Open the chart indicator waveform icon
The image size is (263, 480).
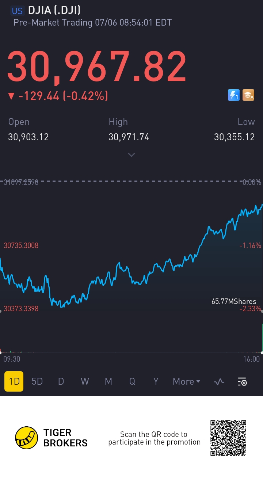pyautogui.click(x=219, y=382)
